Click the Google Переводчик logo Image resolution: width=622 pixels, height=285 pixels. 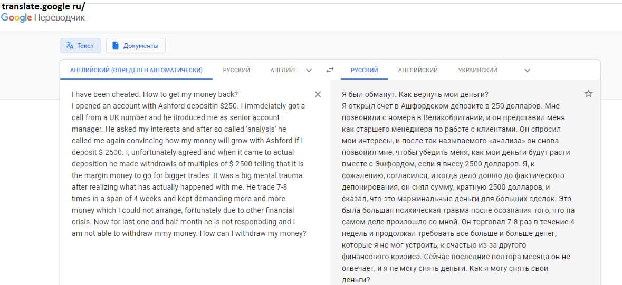(x=43, y=17)
